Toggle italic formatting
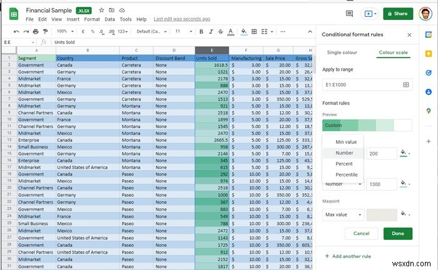This screenshot has width=438, height=270. click(211, 31)
